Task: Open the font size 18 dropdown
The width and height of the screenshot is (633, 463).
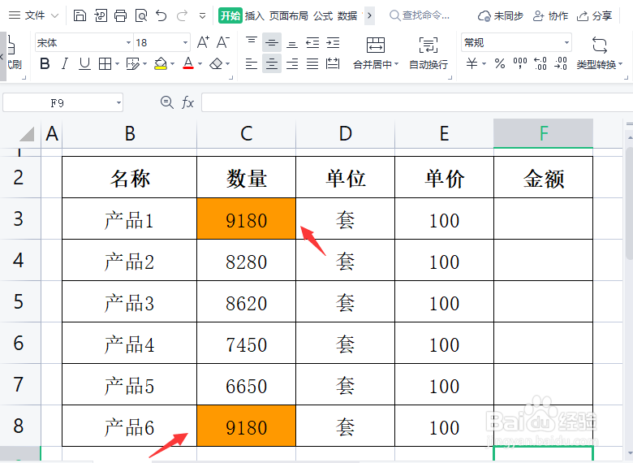Action: point(185,43)
